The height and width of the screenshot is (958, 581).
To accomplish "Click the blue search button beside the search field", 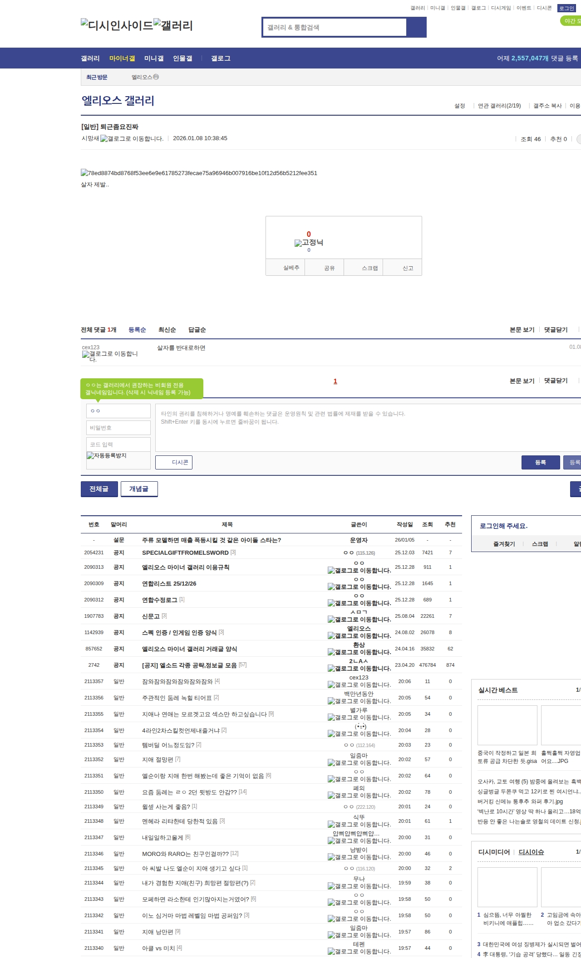I will pos(417,27).
